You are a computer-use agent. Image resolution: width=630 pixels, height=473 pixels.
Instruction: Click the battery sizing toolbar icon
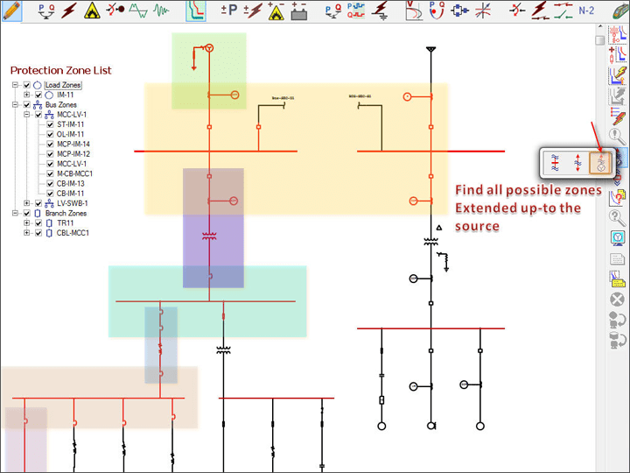(298, 11)
